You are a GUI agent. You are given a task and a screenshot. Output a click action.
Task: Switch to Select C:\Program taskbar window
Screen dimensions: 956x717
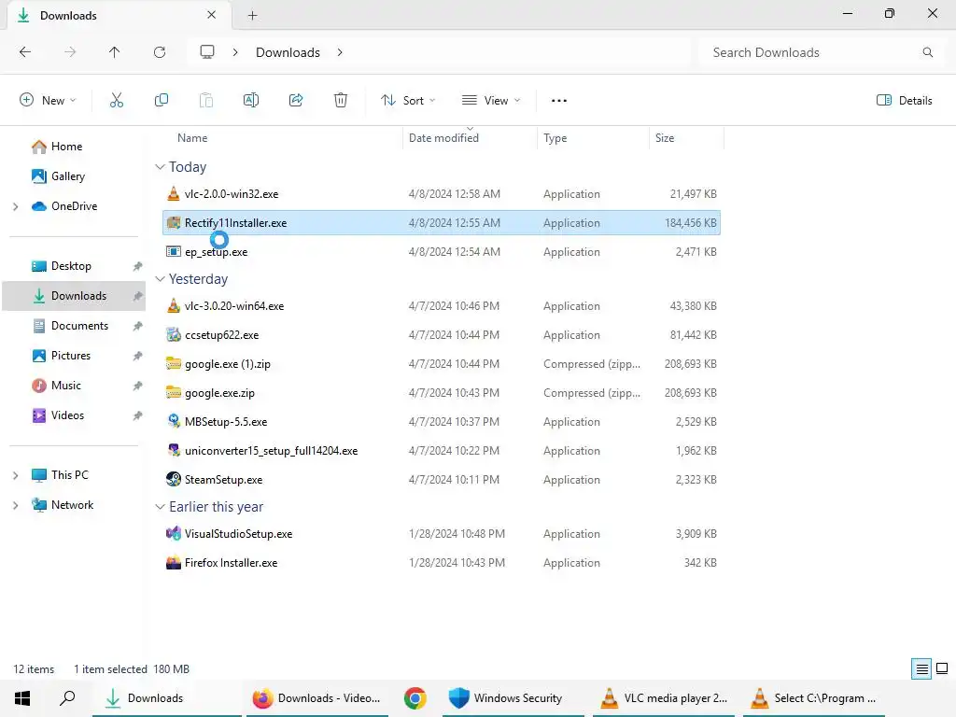816,698
